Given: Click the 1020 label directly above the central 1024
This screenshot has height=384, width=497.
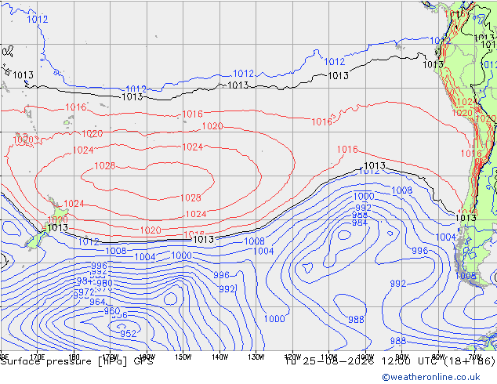Looking at the screenshot, I should point(212,126).
